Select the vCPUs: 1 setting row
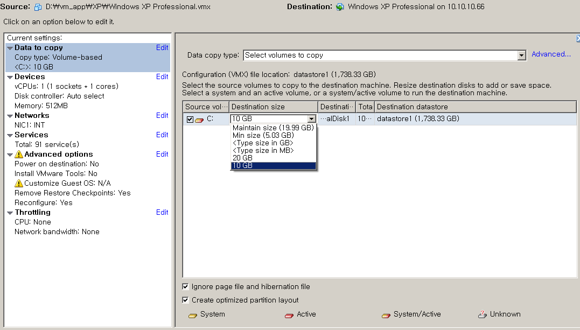 pos(67,87)
